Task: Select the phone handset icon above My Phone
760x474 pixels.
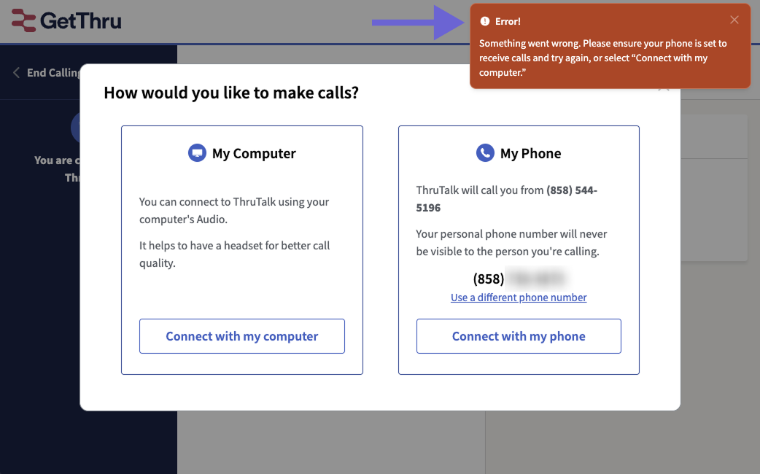Action: 484,152
